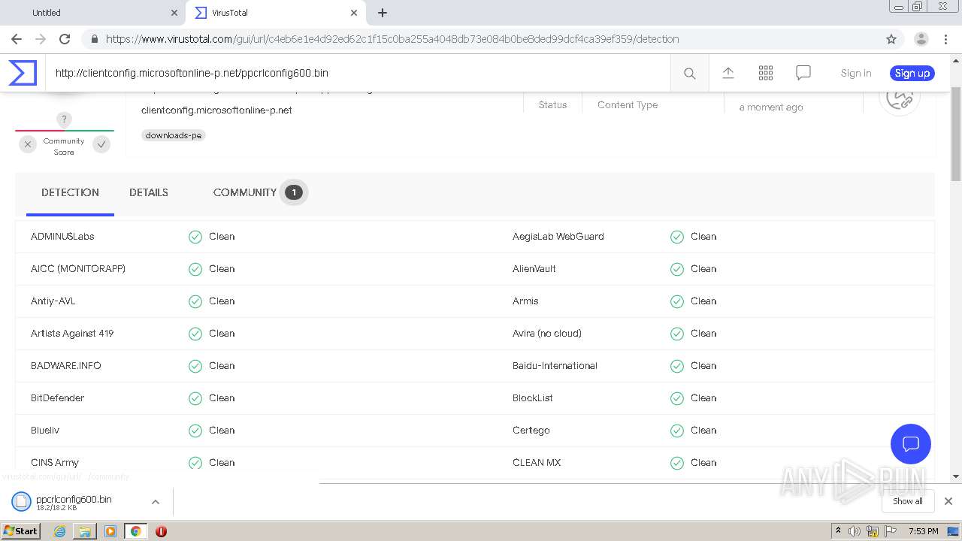Launch Internet Explorer from taskbar
This screenshot has width=962, height=541.
point(59,531)
